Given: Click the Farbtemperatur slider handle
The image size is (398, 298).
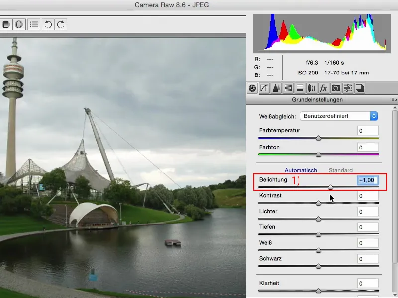Looking at the screenshot, I should [318, 138].
